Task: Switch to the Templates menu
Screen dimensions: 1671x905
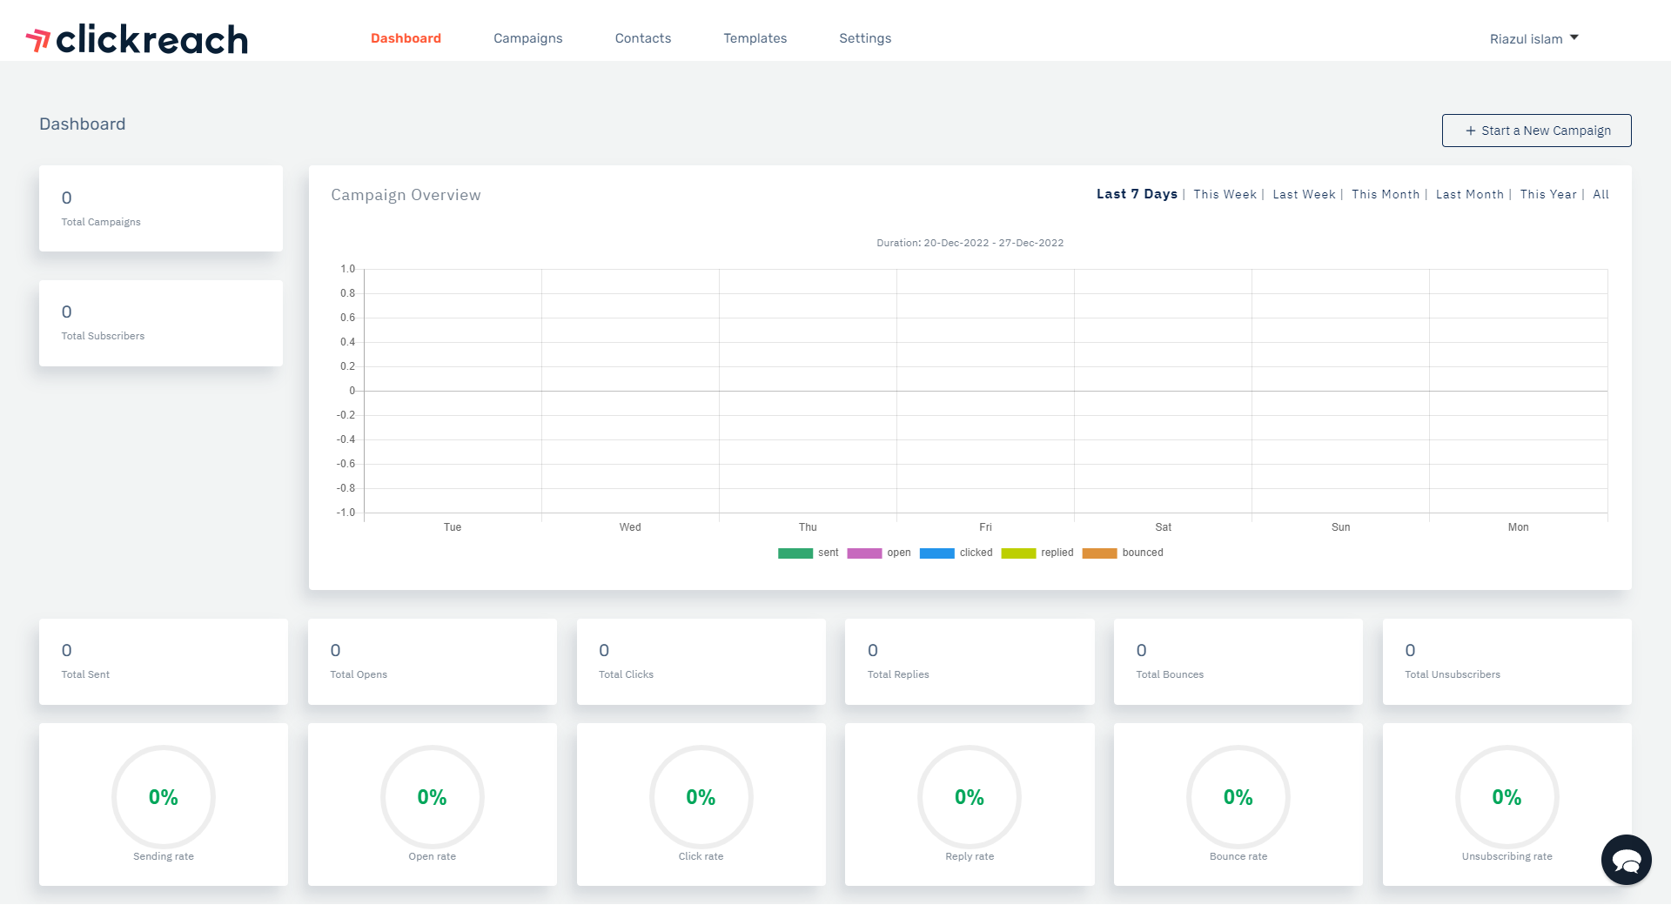Action: click(755, 38)
